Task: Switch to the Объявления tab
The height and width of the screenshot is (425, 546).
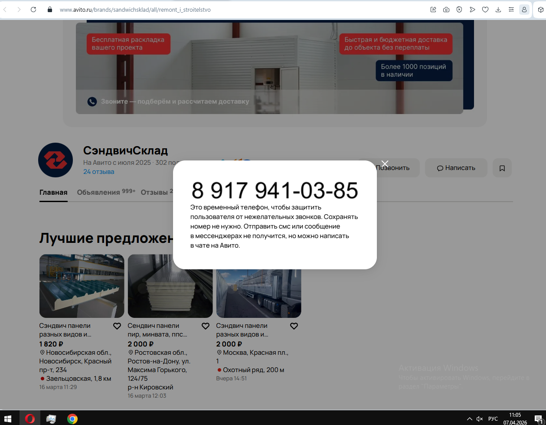Action: click(106, 192)
